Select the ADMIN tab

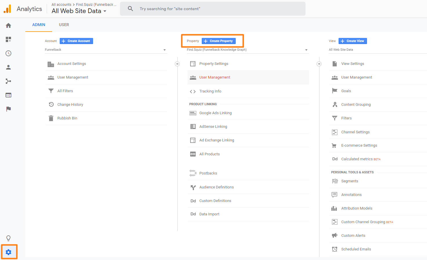point(39,25)
